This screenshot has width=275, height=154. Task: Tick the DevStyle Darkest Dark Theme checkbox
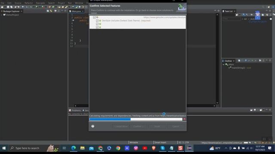[x=97, y=21]
